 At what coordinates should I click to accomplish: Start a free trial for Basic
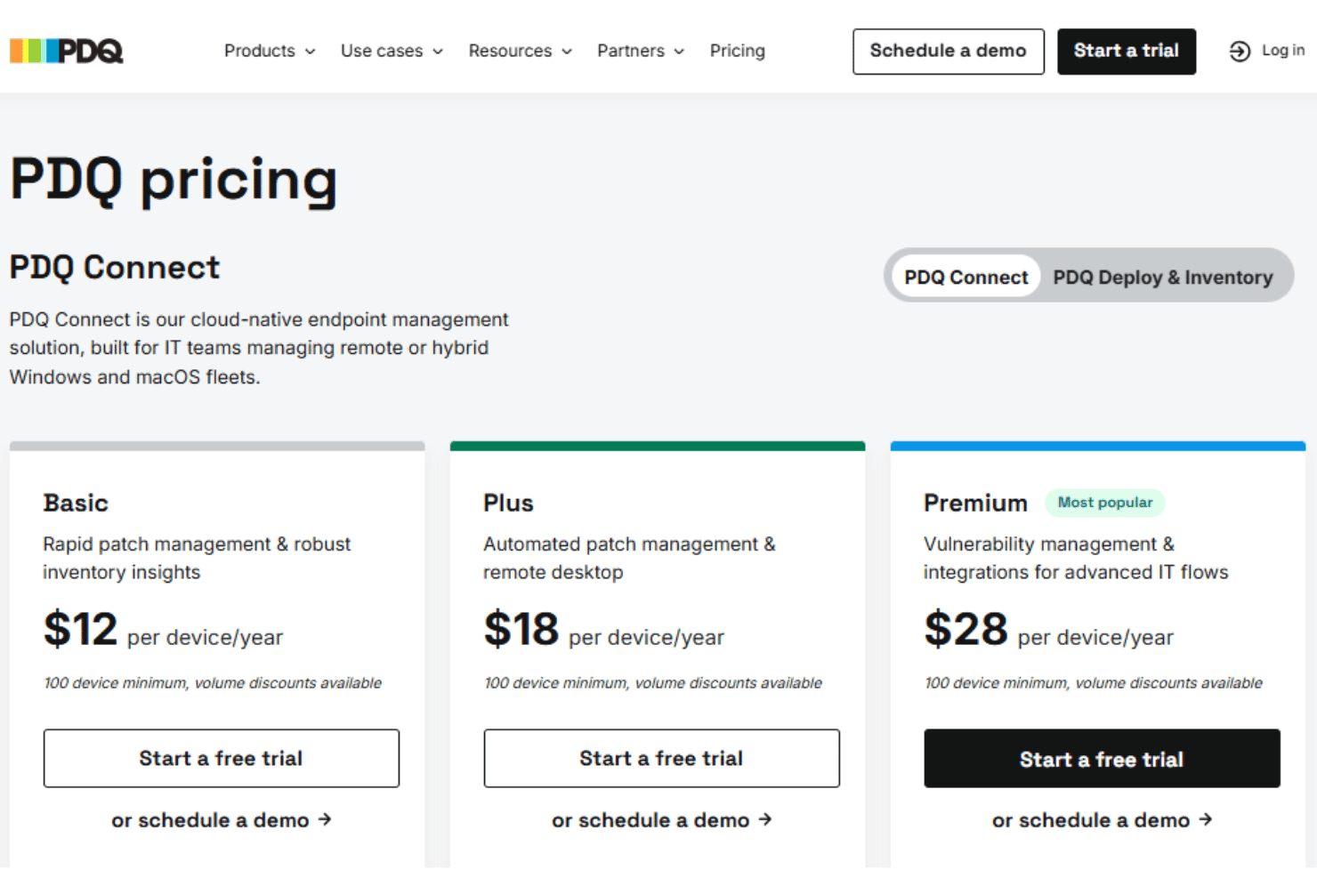pos(222,758)
